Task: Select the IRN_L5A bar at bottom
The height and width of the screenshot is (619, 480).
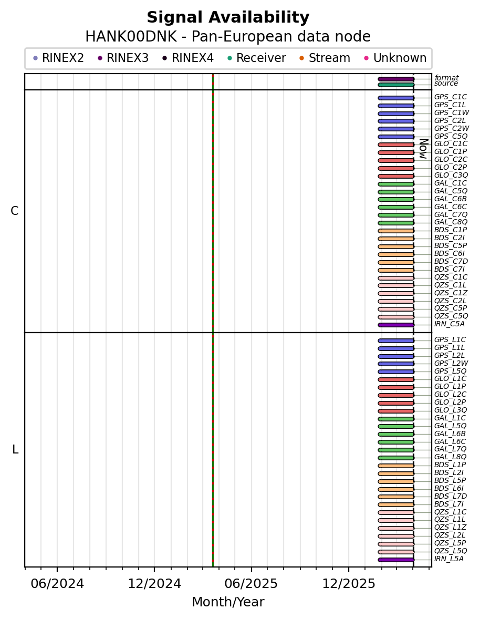Action: coord(396,560)
